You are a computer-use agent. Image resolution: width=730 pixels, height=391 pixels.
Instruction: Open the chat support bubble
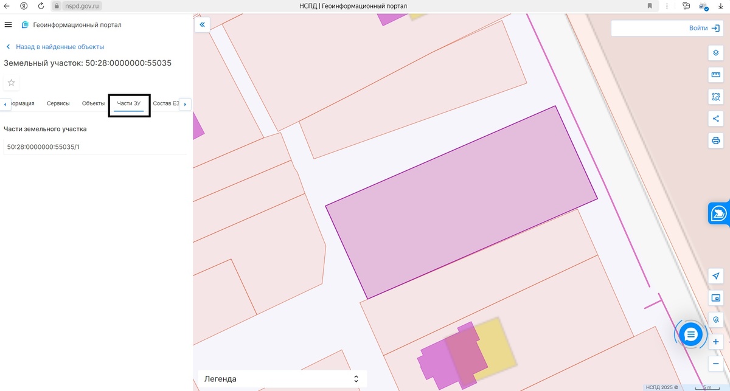coord(690,334)
